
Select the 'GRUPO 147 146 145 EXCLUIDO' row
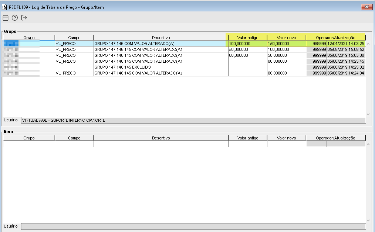point(185,67)
